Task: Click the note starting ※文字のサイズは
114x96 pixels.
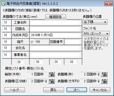Action: pos(96,44)
